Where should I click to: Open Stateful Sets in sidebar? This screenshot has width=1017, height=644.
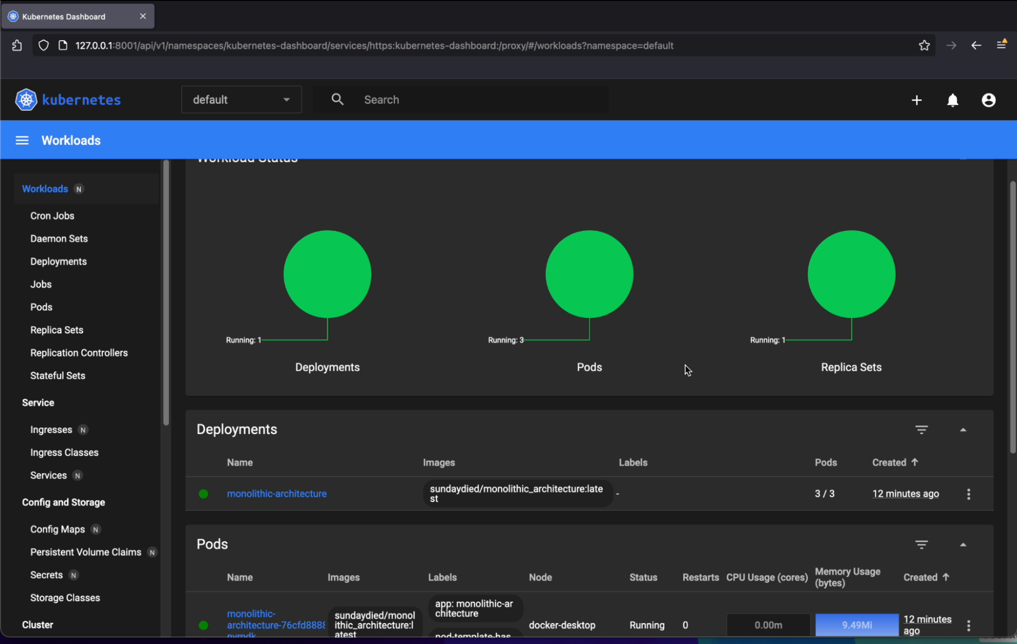coord(57,376)
